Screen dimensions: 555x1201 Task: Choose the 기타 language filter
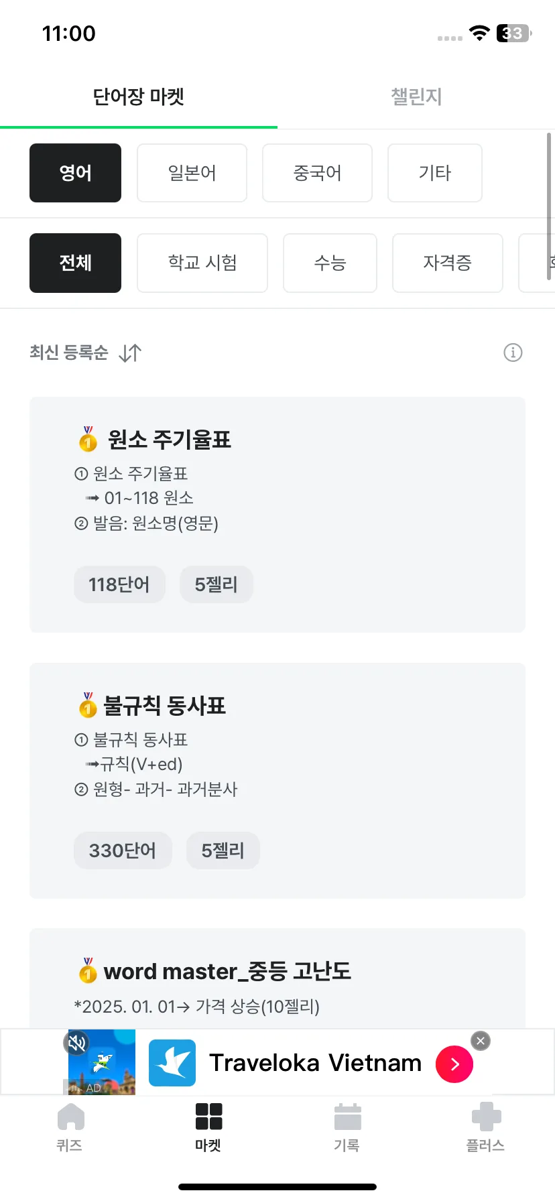click(x=435, y=173)
